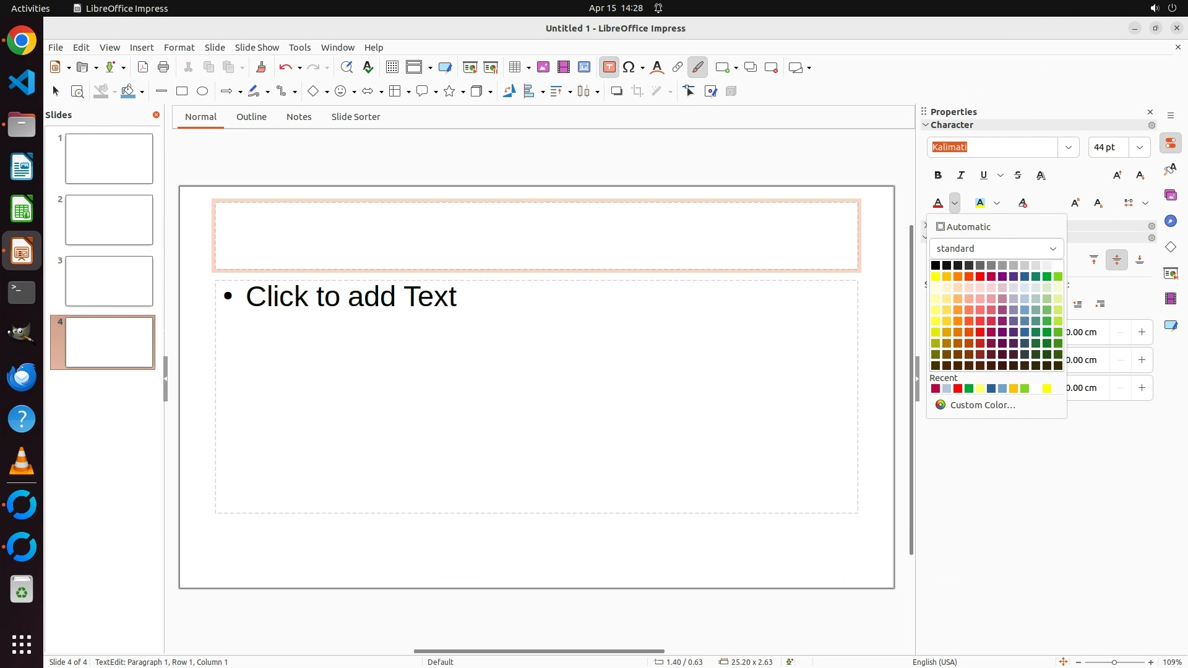
Task: Click the Insert Text Box toolbar icon
Action: [609, 67]
